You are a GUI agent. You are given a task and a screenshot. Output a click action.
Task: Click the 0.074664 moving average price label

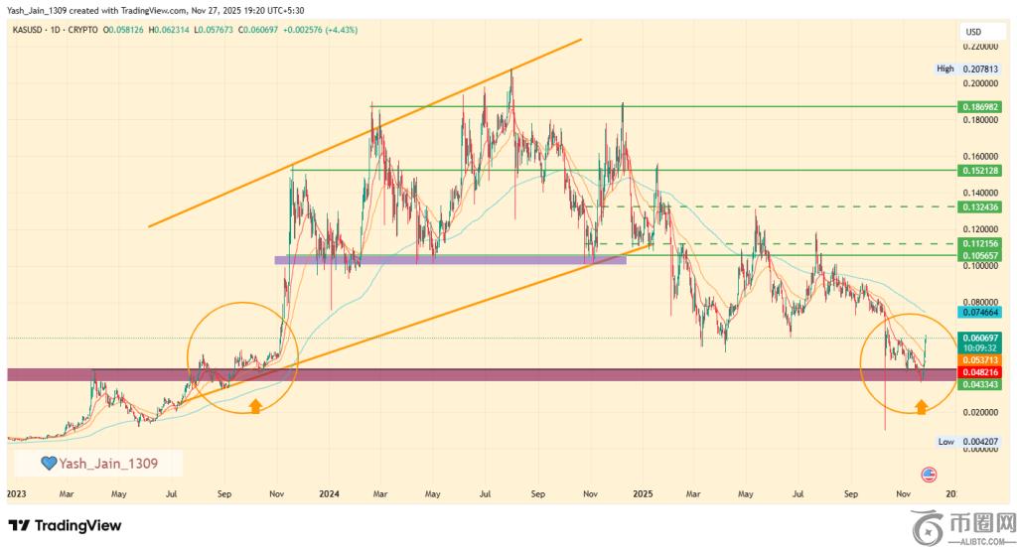click(x=978, y=313)
